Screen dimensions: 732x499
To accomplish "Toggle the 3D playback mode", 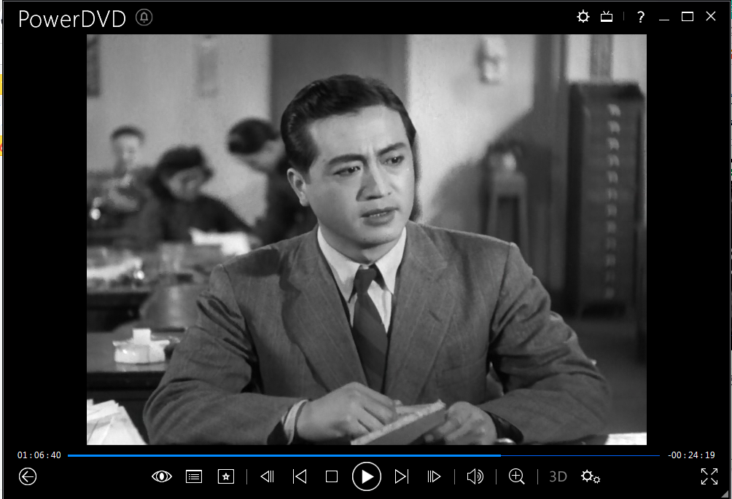I will (558, 476).
